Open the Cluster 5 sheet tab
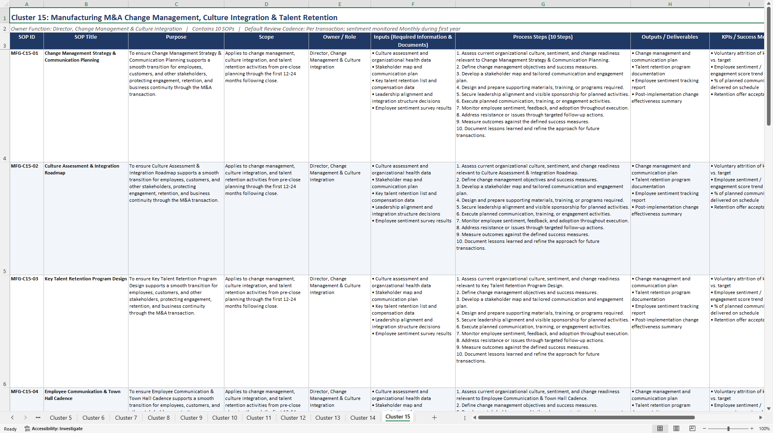Screen dimensions: 773x433 click(61, 418)
